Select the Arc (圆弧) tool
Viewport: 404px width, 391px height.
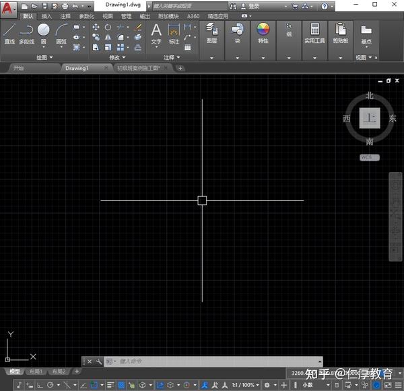click(61, 34)
